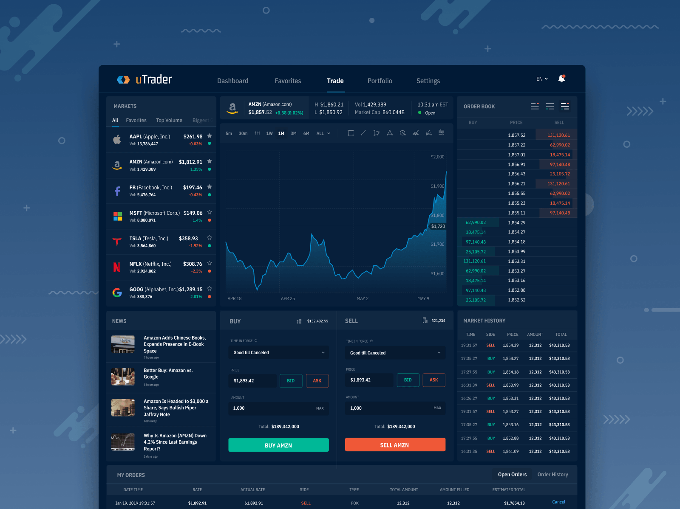Show the right-most order book layout icon
Screen dimensions: 680x509
click(565, 106)
